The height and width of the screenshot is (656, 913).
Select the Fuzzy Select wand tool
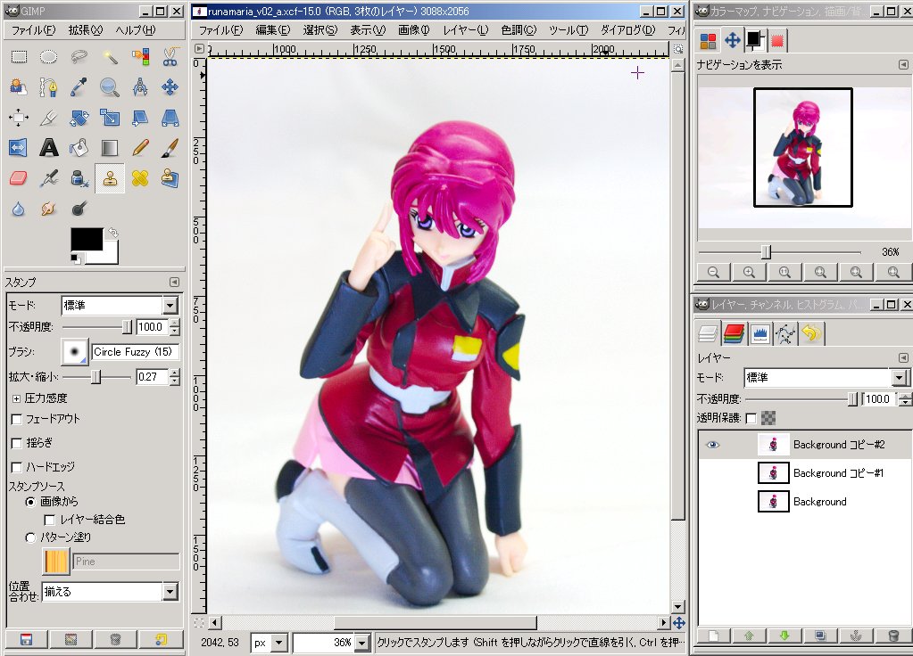point(110,56)
